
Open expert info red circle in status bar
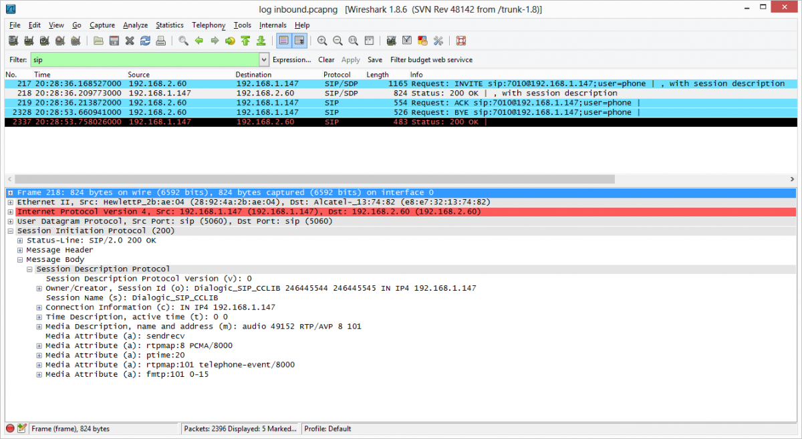coord(10,428)
